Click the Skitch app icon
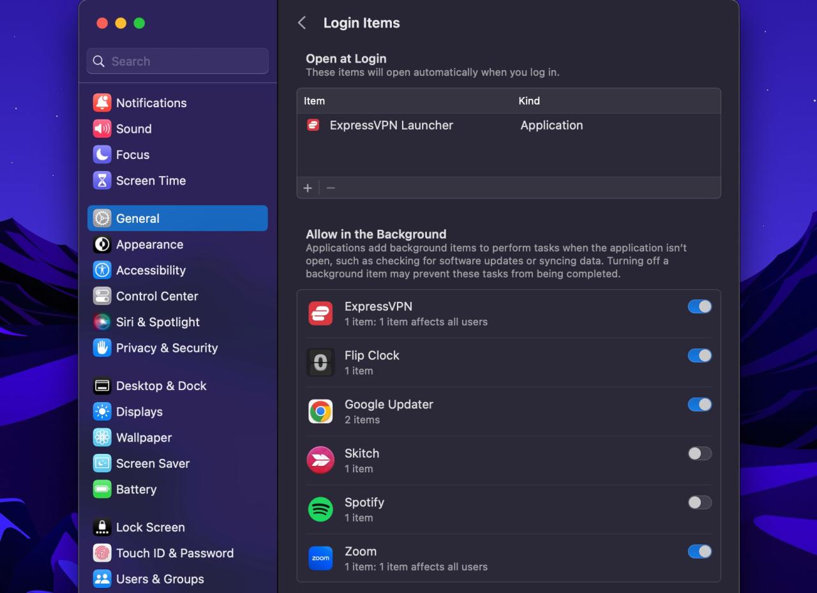This screenshot has height=593, width=817. click(320, 460)
